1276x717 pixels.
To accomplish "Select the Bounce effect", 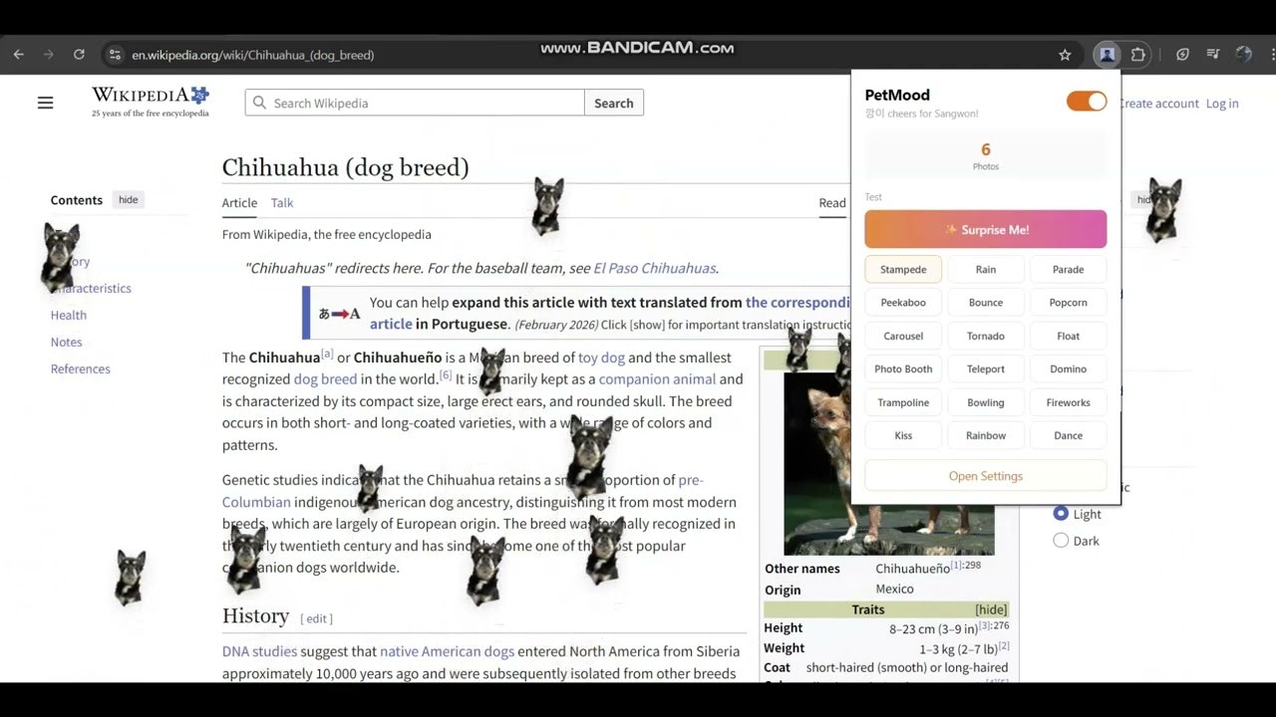I will click(x=986, y=302).
